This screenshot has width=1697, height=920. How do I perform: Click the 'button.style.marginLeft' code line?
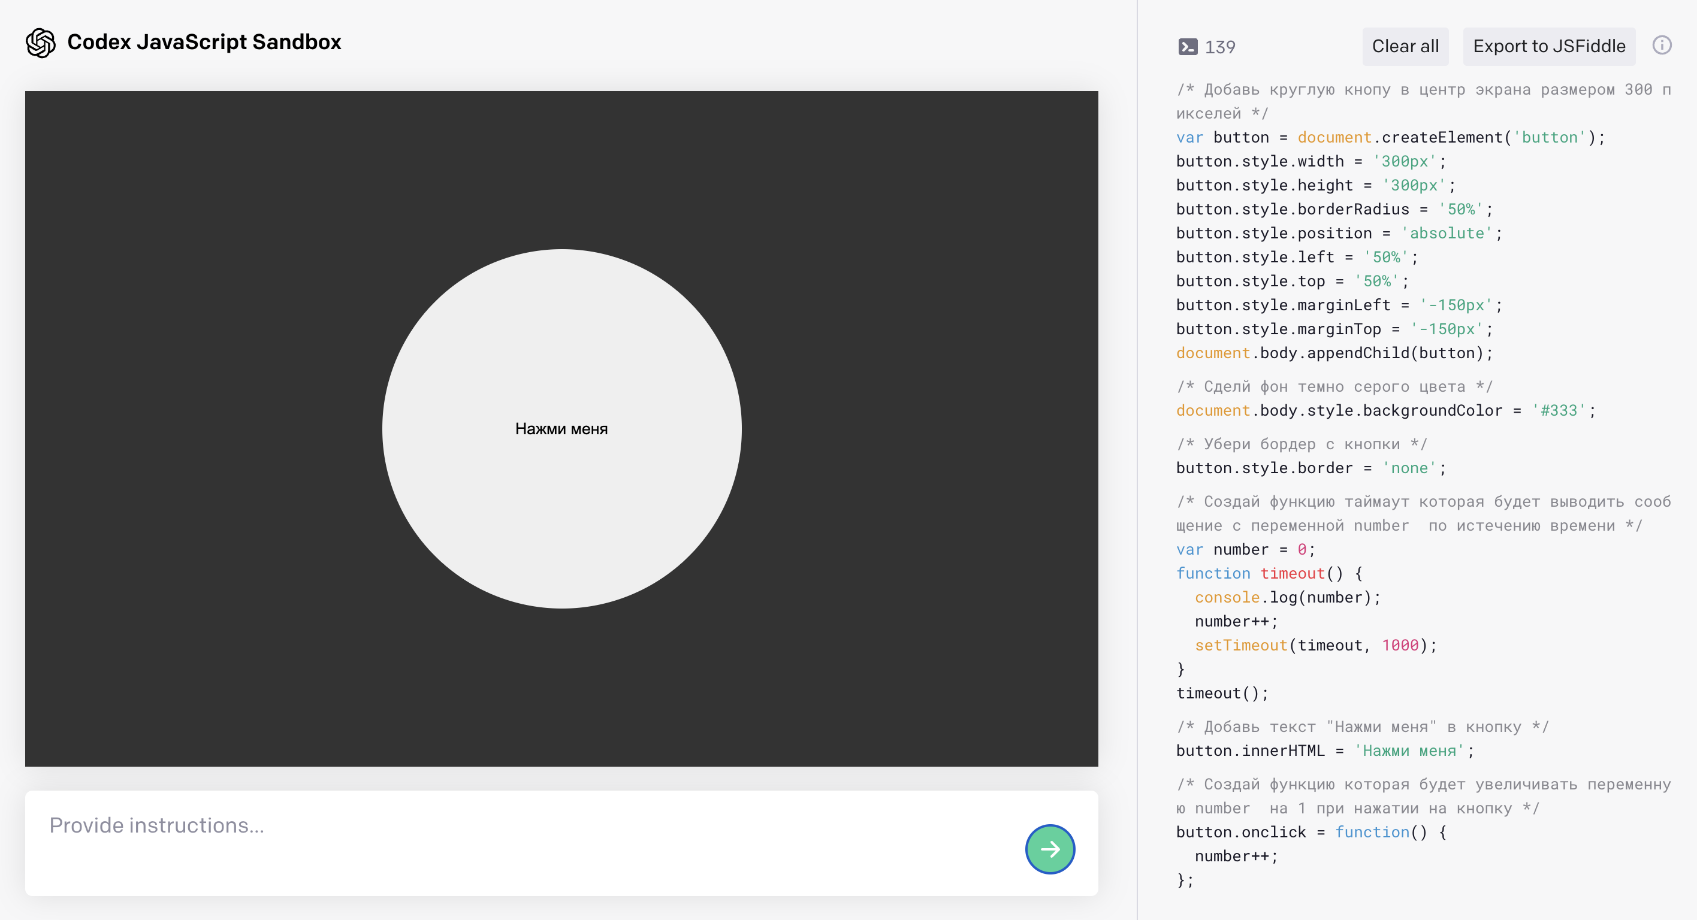pyautogui.click(x=1339, y=305)
